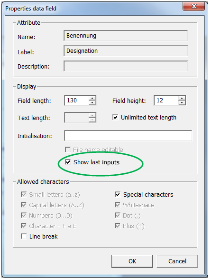The height and width of the screenshot is (280, 211).
Task: Confirm settings with OK button
Action: [132, 261]
